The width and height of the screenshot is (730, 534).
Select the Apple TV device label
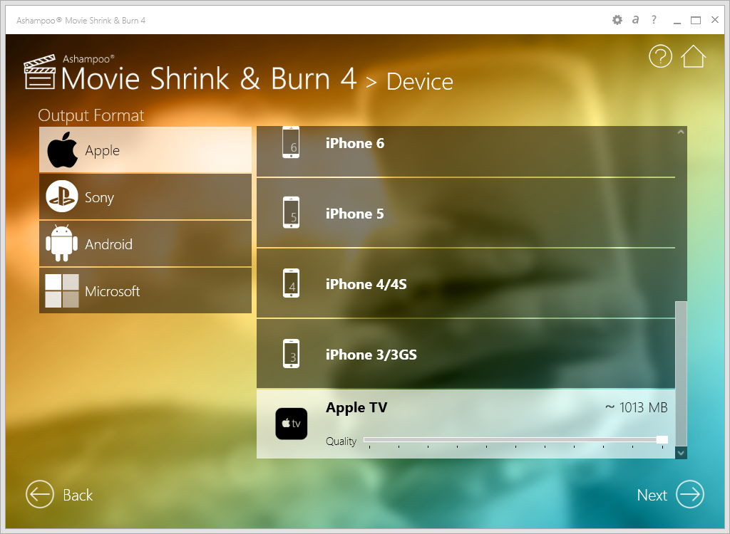[x=356, y=407]
